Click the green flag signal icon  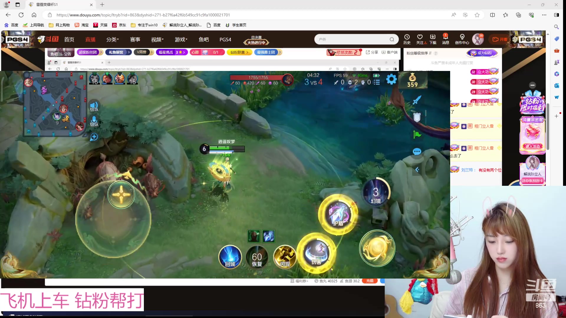click(x=417, y=135)
